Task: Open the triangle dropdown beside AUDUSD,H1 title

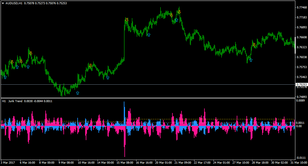Action: 3,3
